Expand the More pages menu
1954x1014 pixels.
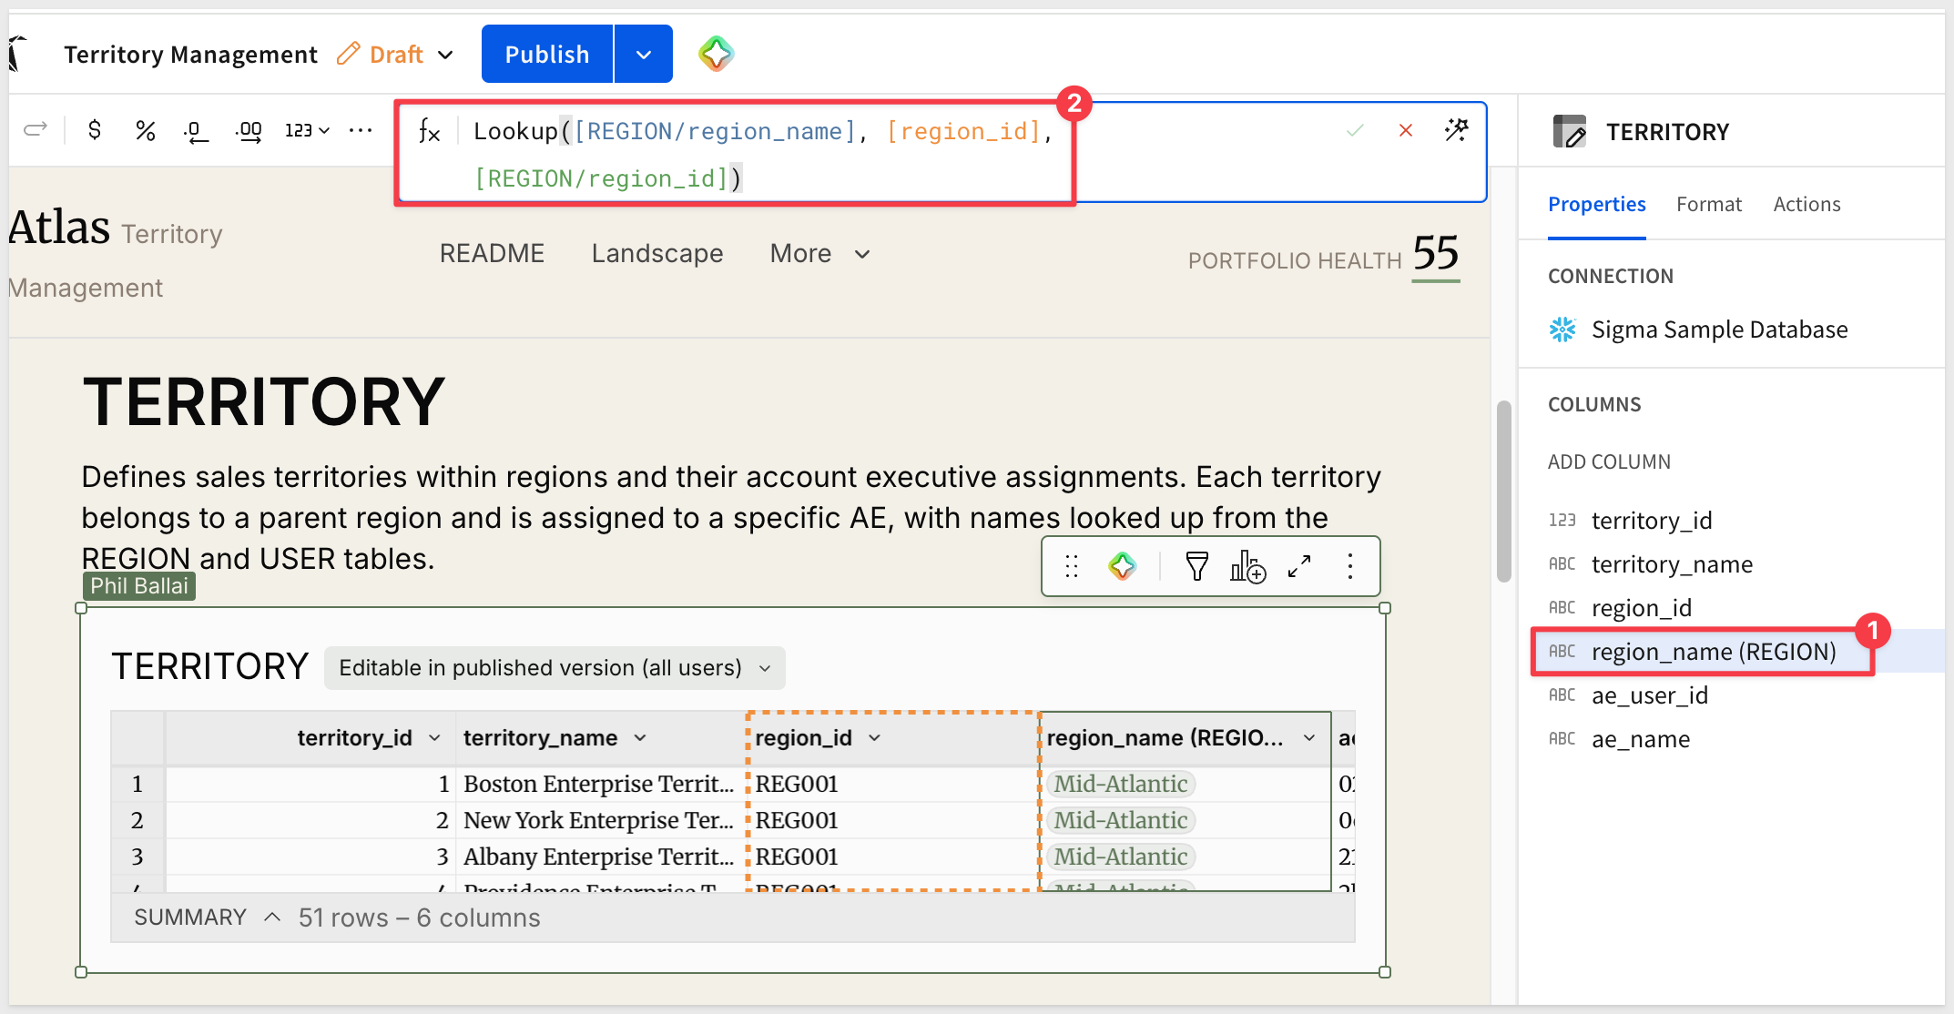point(820,253)
